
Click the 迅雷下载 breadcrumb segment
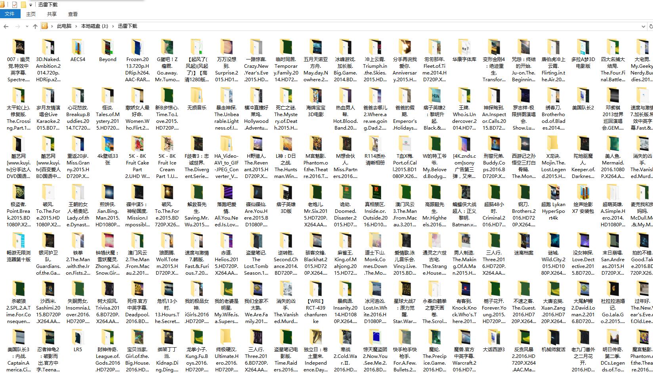[x=127, y=26]
